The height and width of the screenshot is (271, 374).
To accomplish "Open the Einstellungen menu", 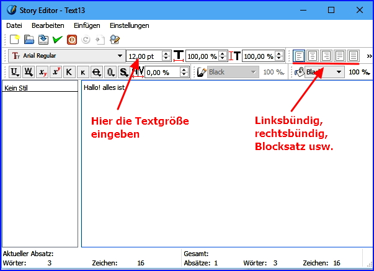I will click(x=130, y=25).
